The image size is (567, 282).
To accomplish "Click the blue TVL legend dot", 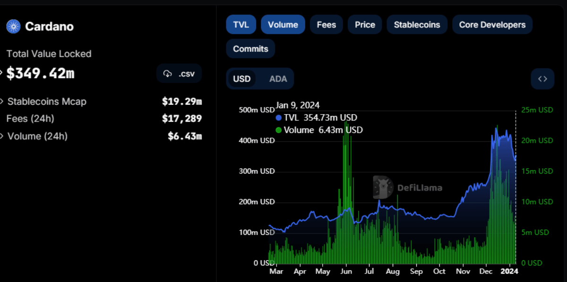I will [278, 118].
